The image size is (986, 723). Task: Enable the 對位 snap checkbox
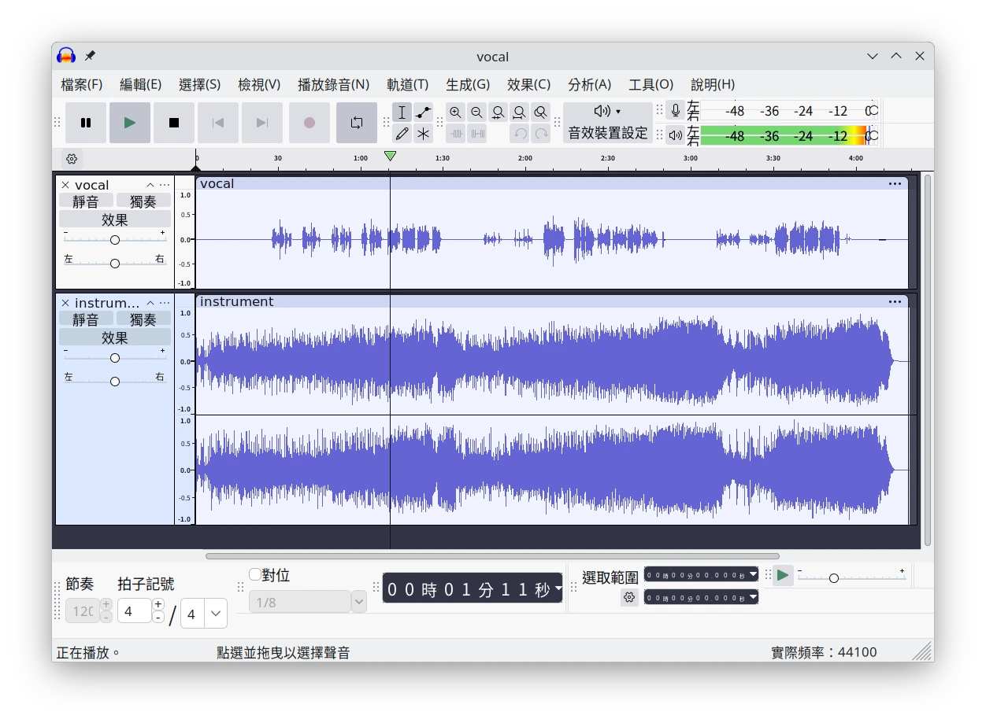coord(255,574)
